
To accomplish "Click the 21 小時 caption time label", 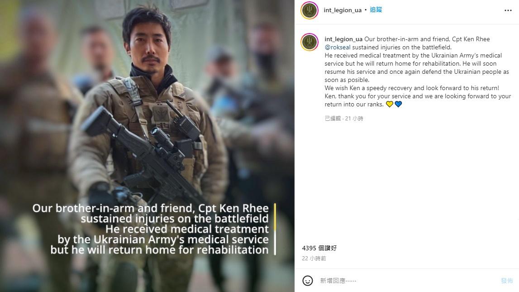I will 354,119.
